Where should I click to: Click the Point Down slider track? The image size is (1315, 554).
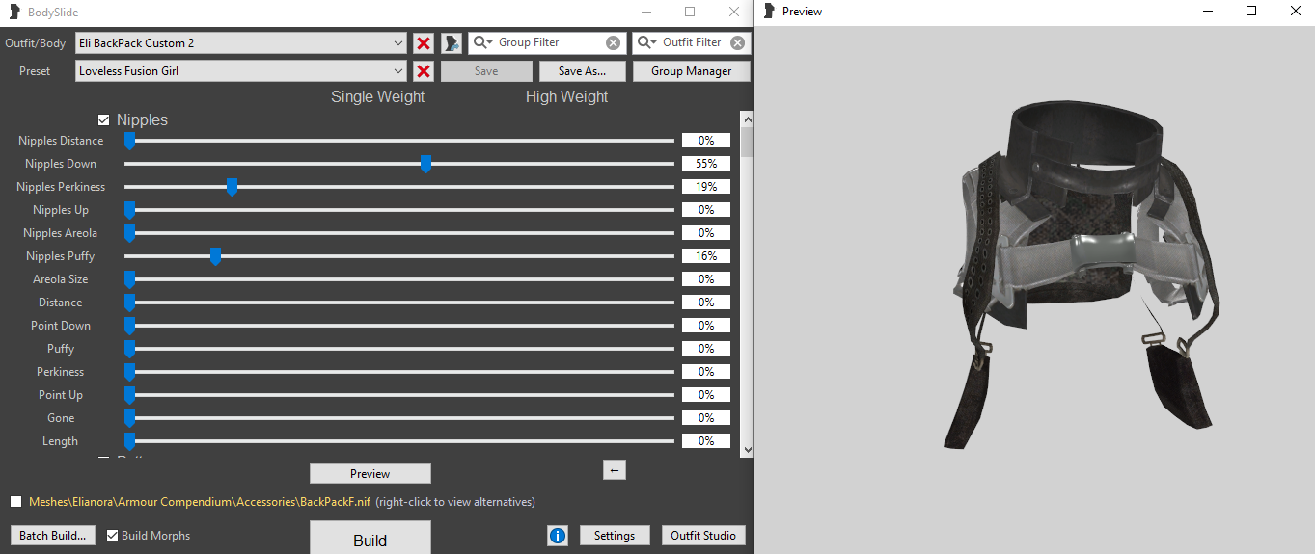pos(399,326)
